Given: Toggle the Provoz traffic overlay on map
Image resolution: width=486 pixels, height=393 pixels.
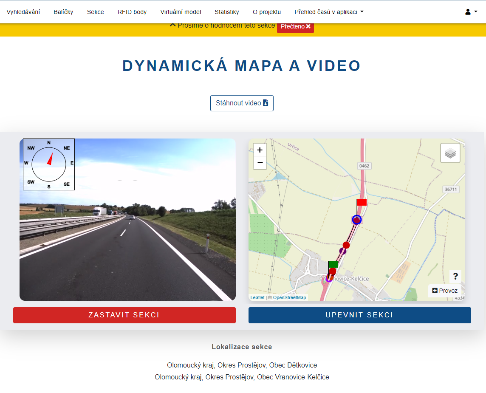Looking at the screenshot, I should coord(445,291).
